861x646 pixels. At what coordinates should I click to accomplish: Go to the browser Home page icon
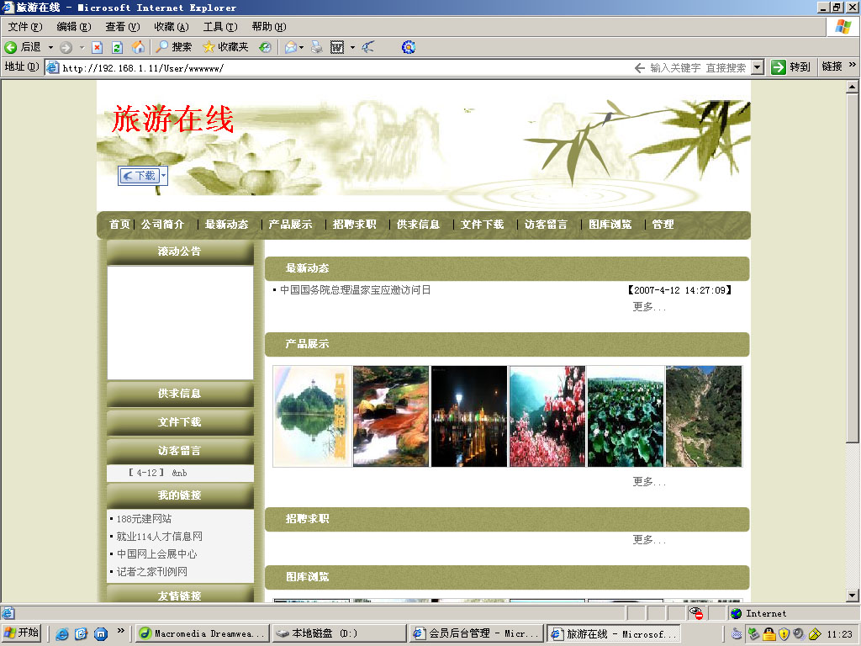tap(138, 47)
